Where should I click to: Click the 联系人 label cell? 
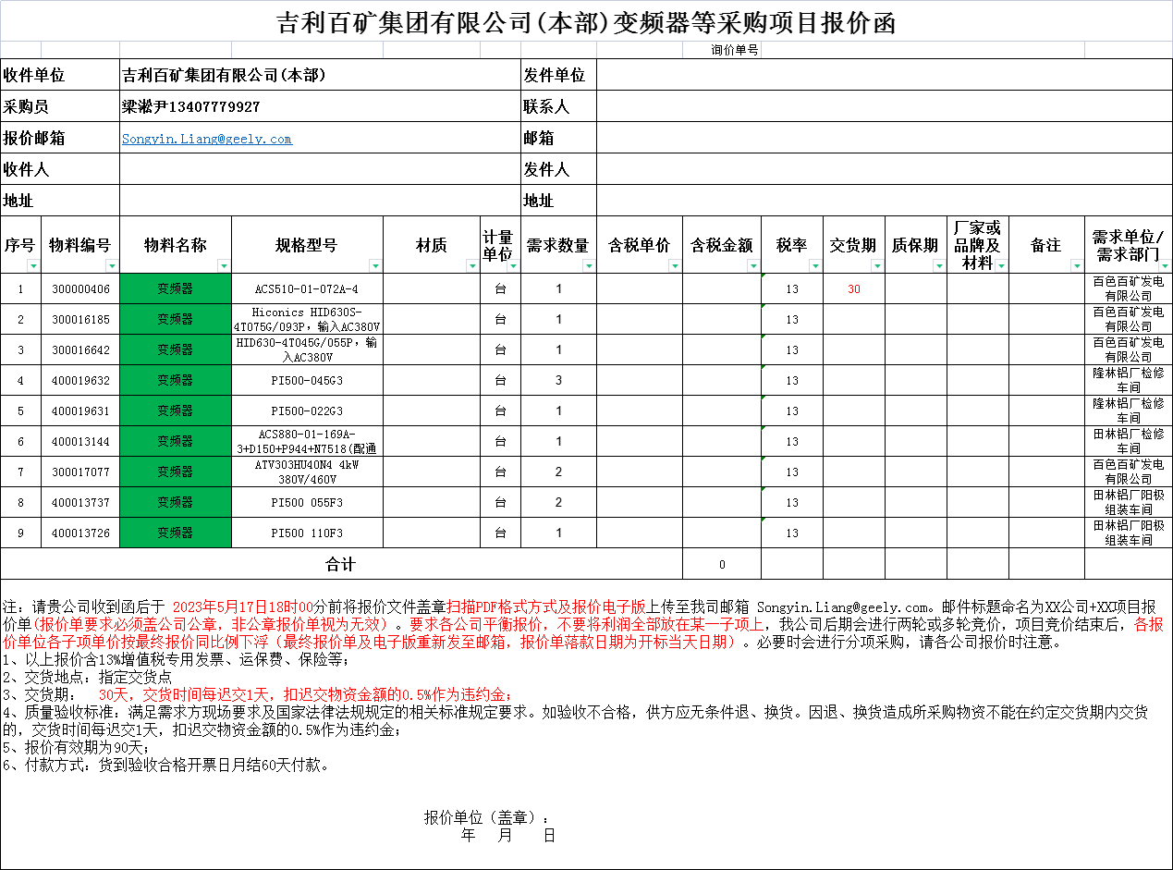(559, 106)
